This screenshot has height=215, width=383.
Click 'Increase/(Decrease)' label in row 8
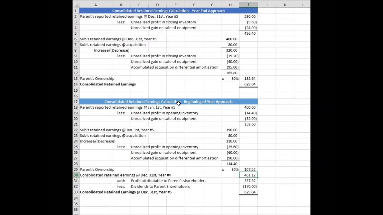coord(112,50)
